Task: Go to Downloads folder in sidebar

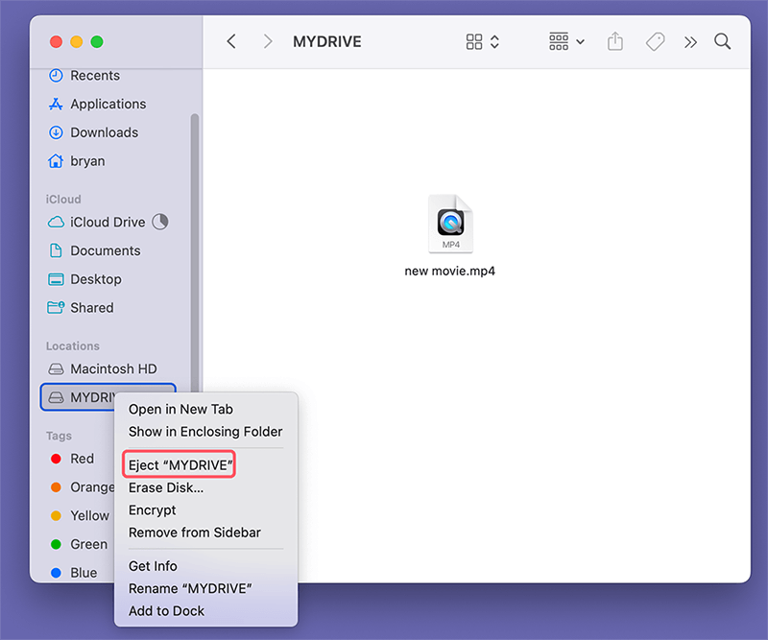Action: (104, 132)
